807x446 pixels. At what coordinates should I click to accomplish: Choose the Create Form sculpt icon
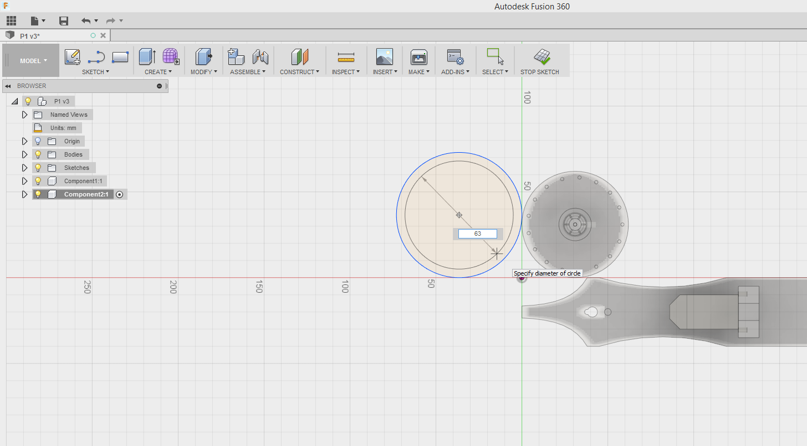[170, 56]
